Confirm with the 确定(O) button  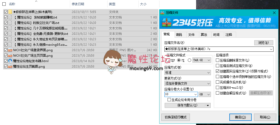(x=240, y=117)
